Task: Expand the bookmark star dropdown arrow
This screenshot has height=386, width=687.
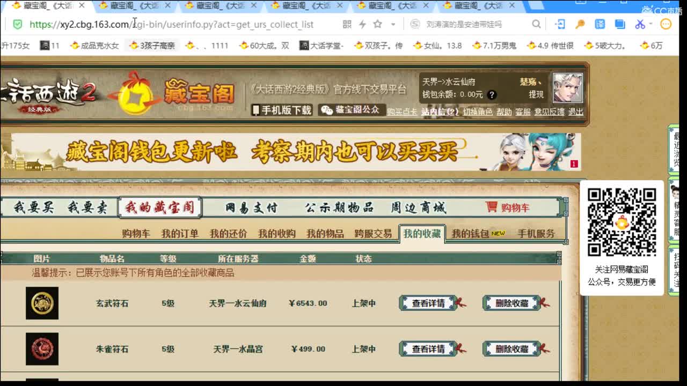Action: [393, 25]
